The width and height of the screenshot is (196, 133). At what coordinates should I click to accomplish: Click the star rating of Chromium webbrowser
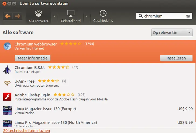point(71,44)
